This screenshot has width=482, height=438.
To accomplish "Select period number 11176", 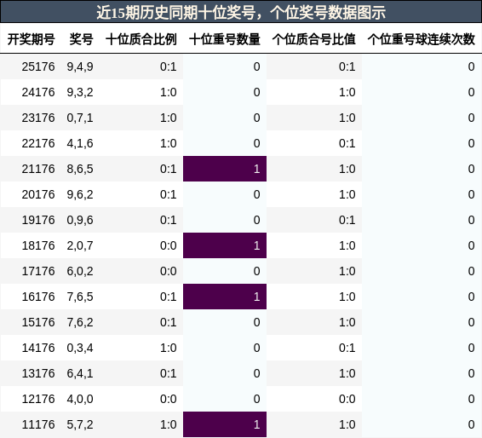I will click(x=38, y=424).
